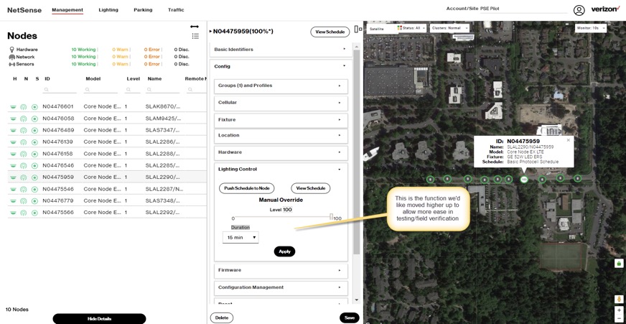626x324 pixels.
Task: Click View Schedule in Lighting Control
Action: coord(311,188)
